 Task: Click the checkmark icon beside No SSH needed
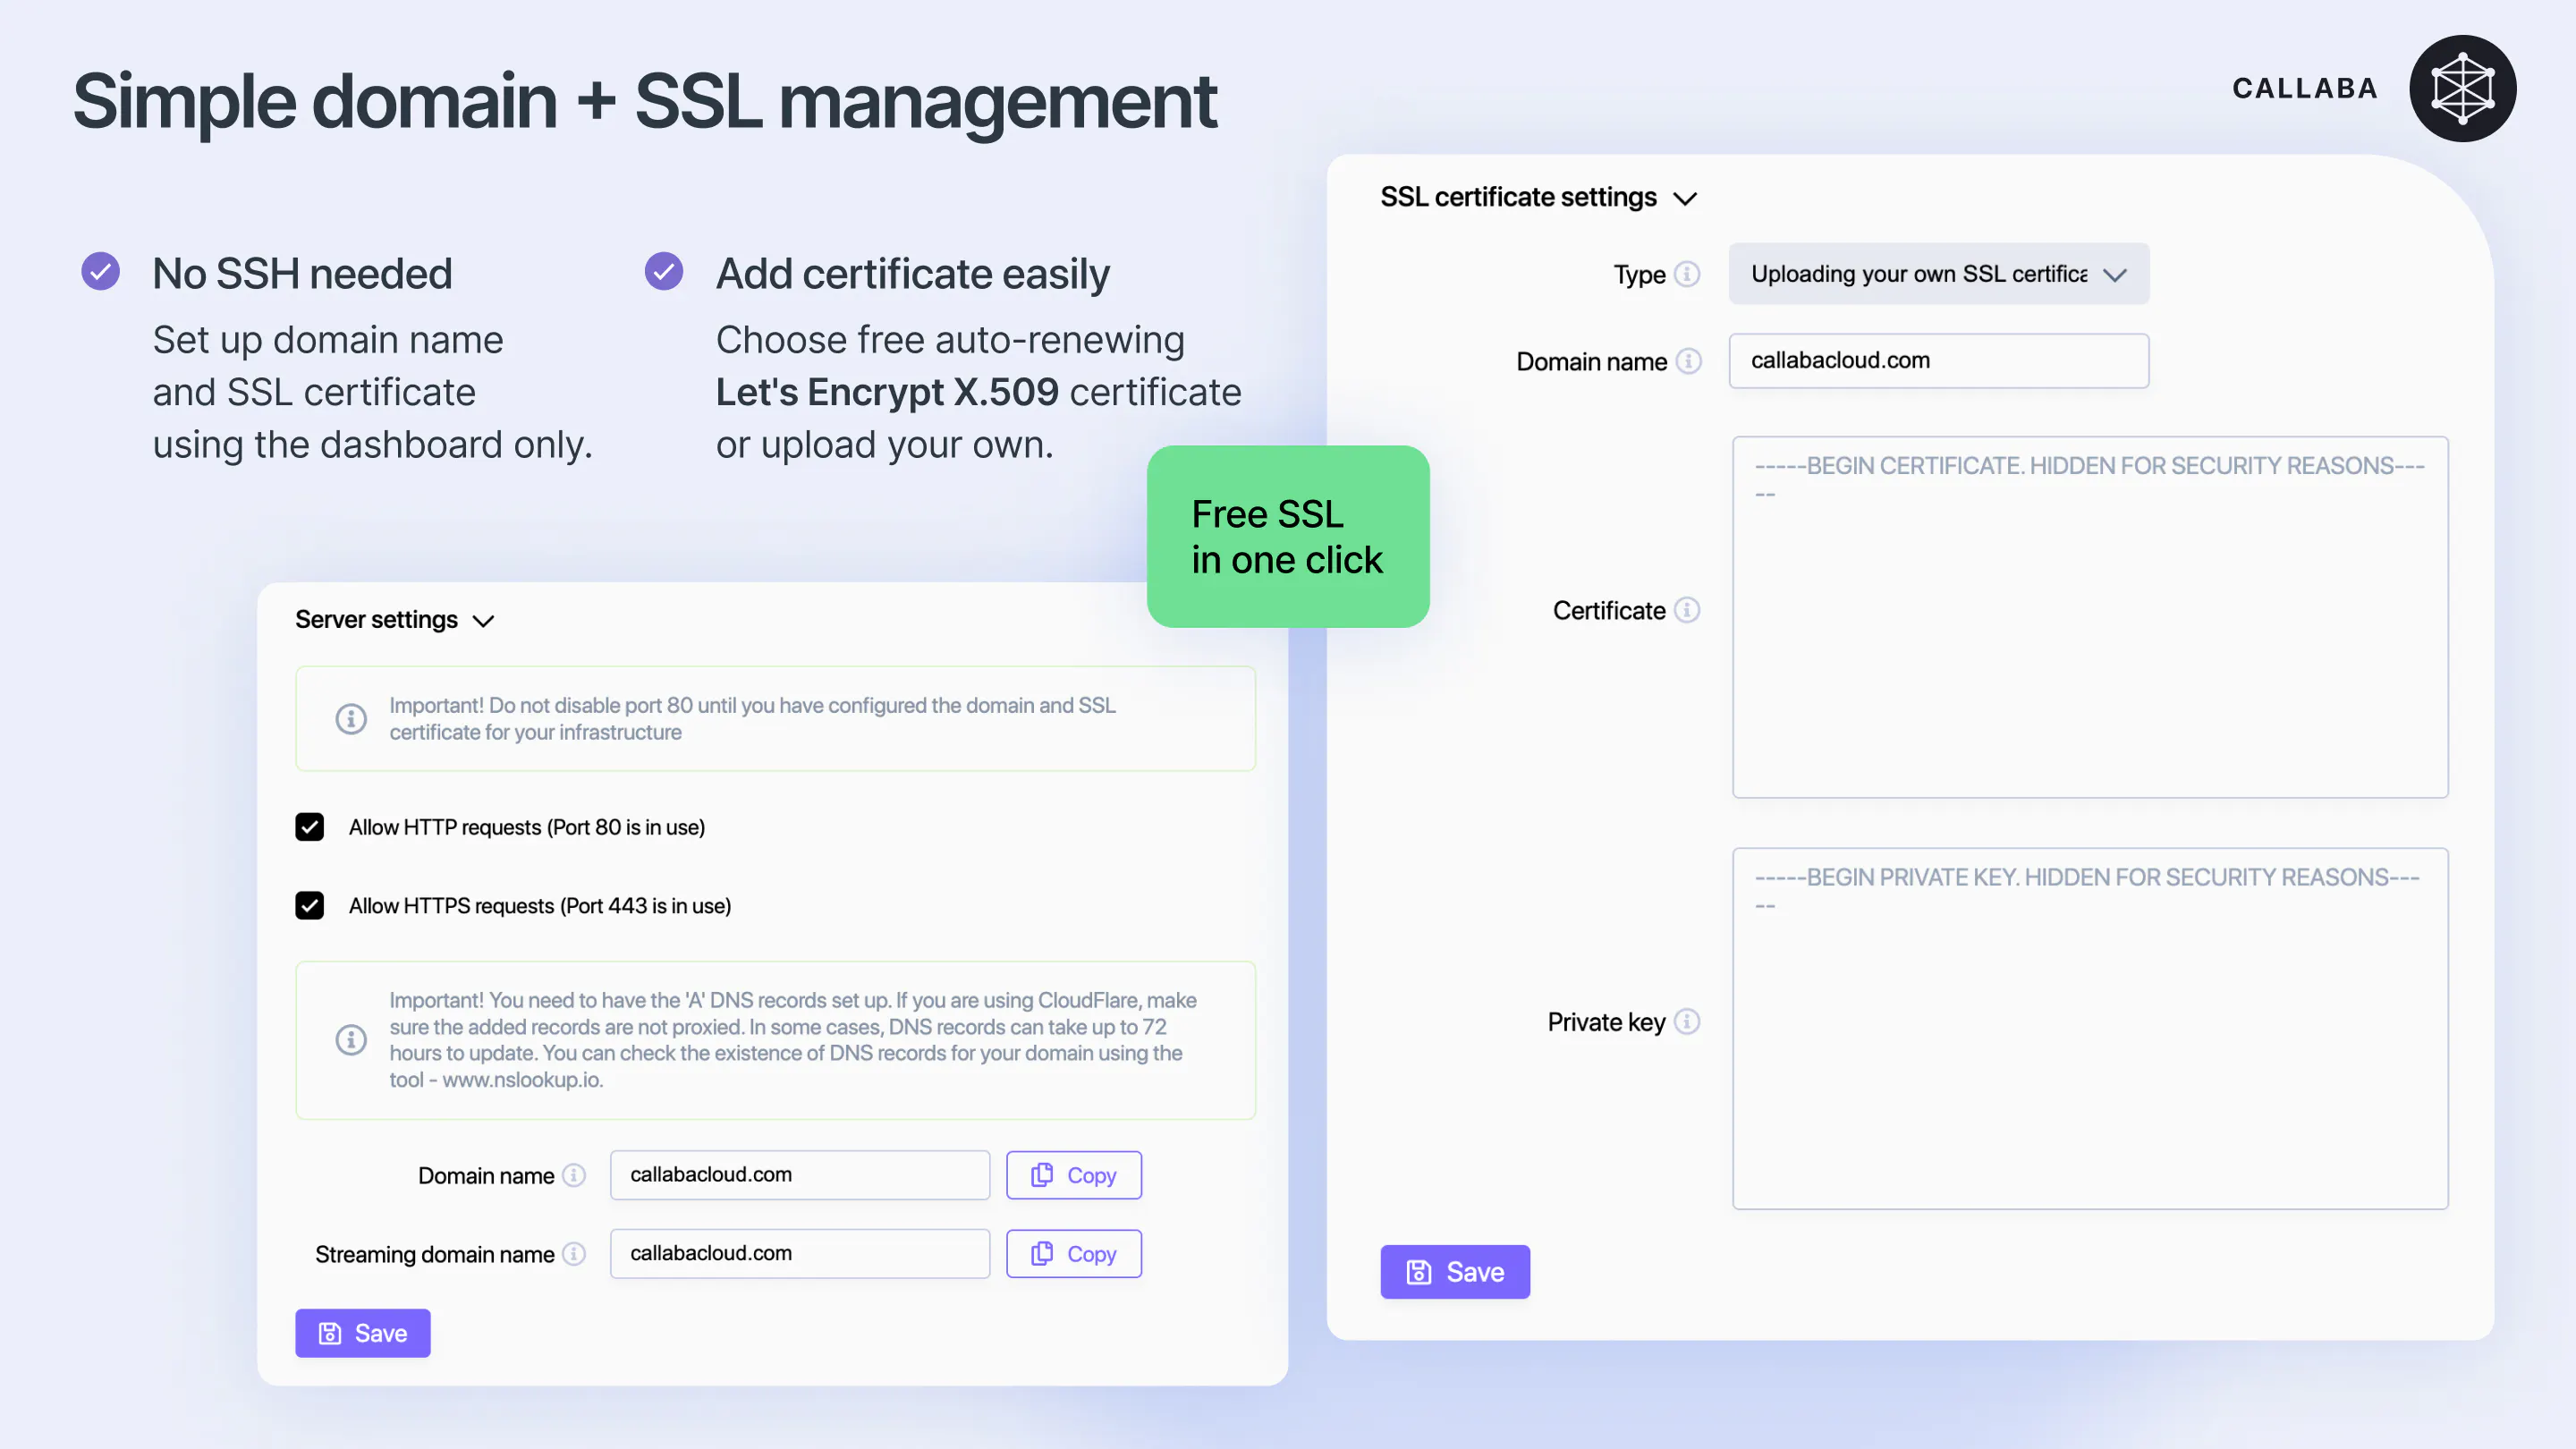(100, 271)
